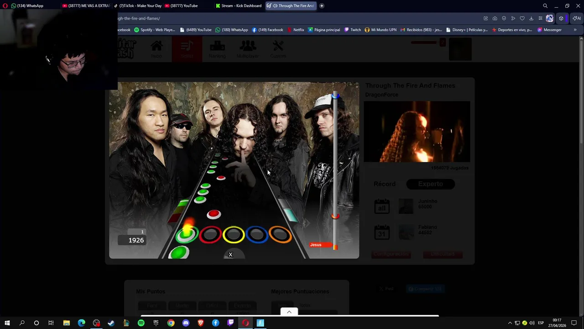Image resolution: width=584 pixels, height=329 pixels.
Task: Click the heart bookmark icon in address bar
Action: click(x=522, y=18)
